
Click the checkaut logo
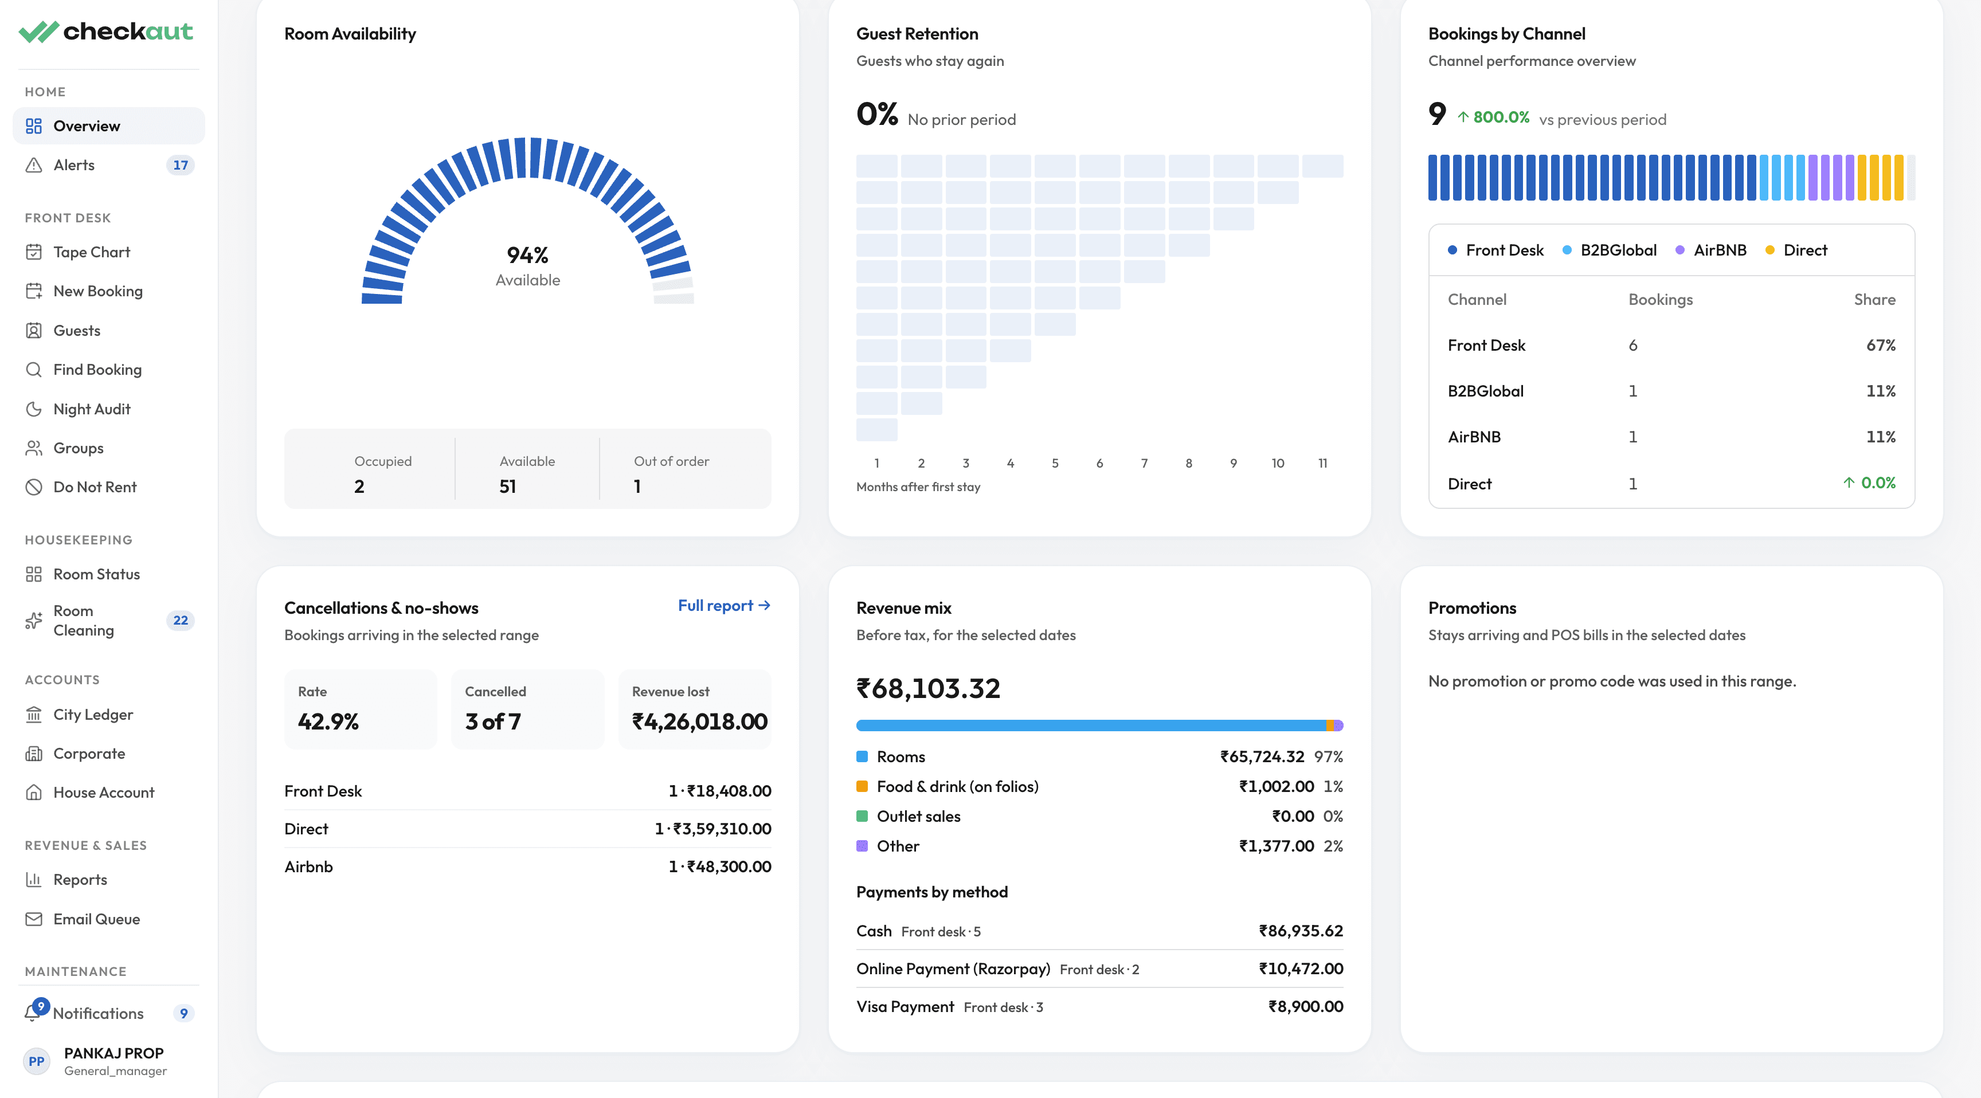(x=105, y=32)
